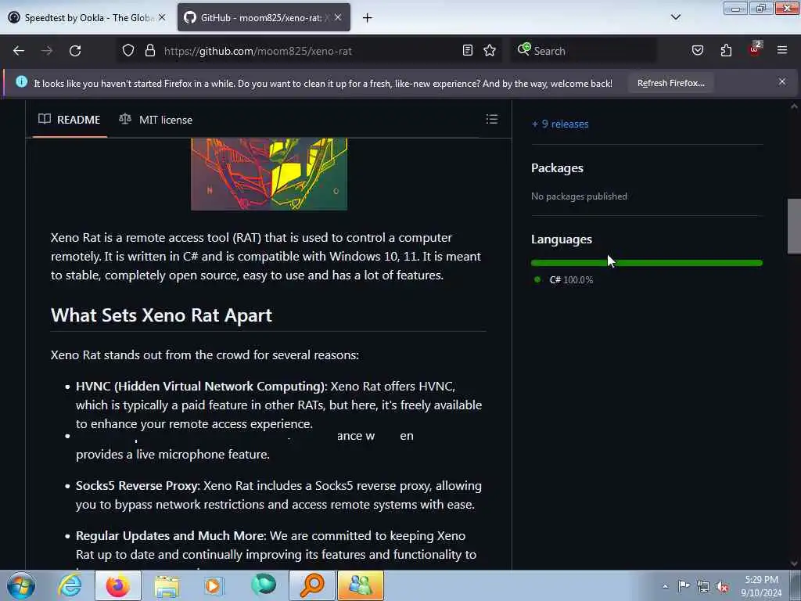This screenshot has width=801, height=601.
Task: Open the green globe taskbar application
Action: 264,585
